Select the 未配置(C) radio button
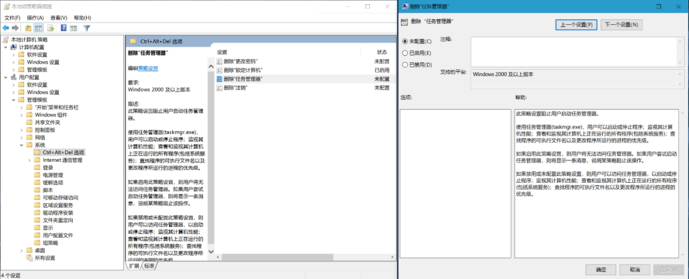Viewport: 689px width, 279px height. [405, 41]
